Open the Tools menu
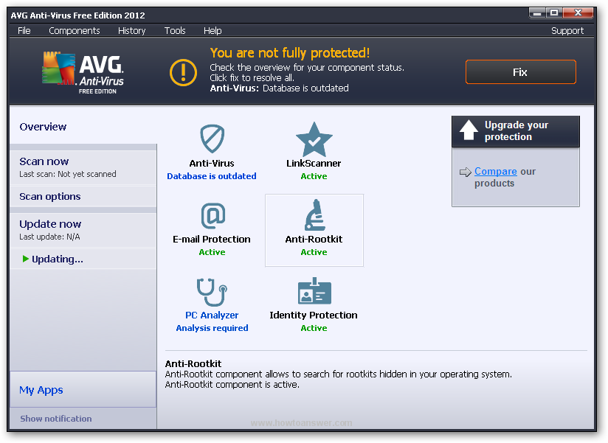This screenshot has width=608, height=443. coord(175,31)
